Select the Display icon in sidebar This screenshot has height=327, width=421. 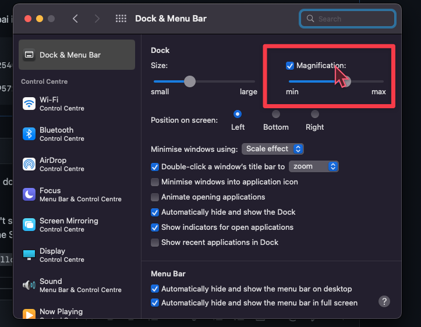click(29, 255)
